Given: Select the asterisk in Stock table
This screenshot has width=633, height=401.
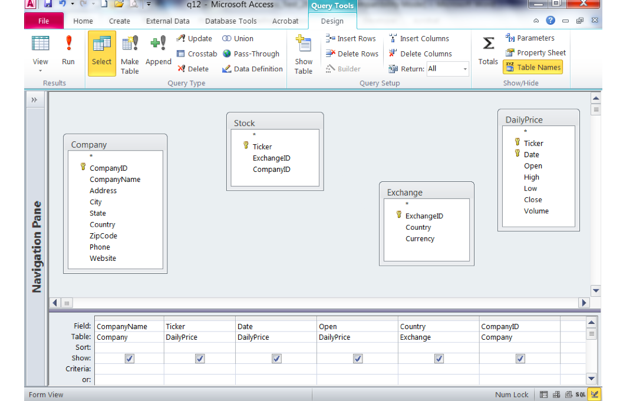Looking at the screenshot, I should pyautogui.click(x=255, y=135).
